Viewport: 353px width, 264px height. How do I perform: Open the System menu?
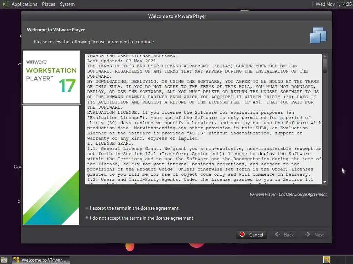pyautogui.click(x=67, y=4)
